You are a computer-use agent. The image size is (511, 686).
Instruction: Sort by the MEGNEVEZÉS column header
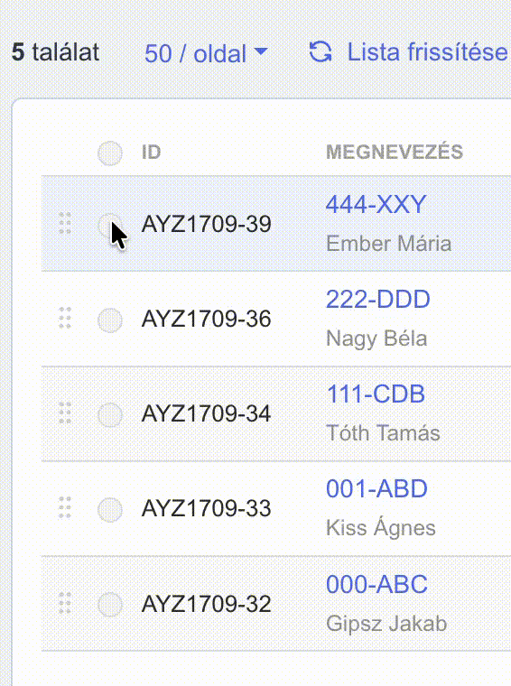[395, 153]
